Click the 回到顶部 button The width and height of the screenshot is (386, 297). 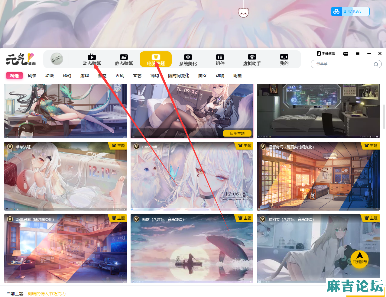pyautogui.click(x=360, y=259)
